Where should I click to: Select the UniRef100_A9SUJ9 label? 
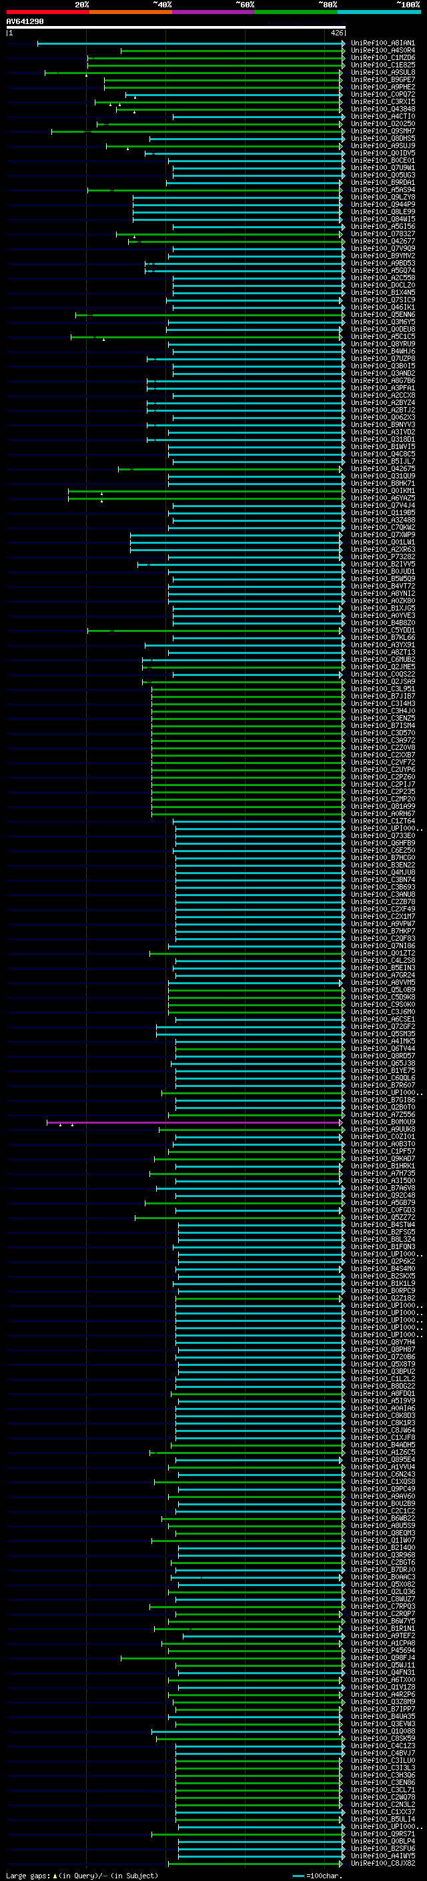(x=383, y=145)
